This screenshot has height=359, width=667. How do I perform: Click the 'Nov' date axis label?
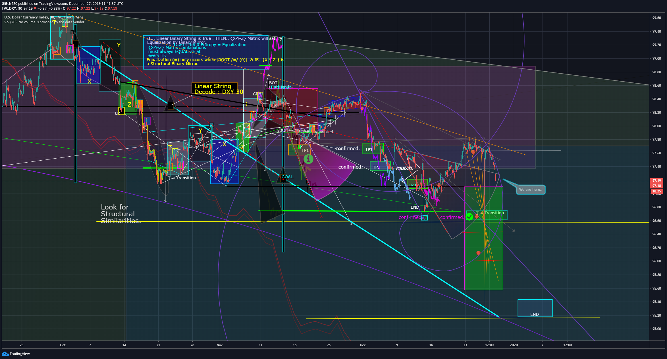(x=219, y=345)
